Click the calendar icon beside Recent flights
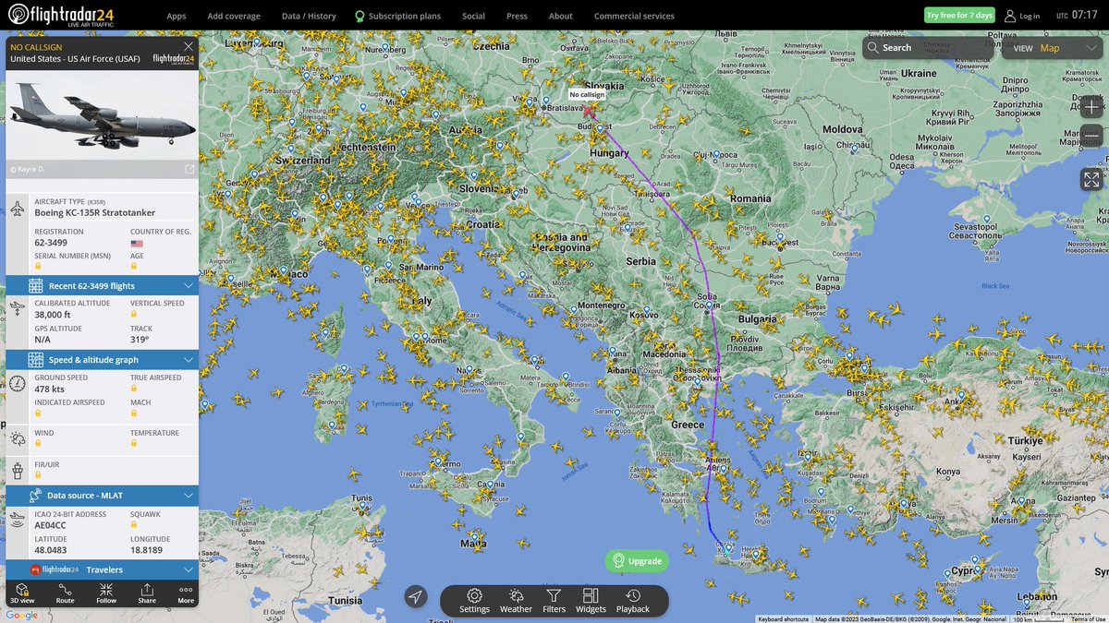The height and width of the screenshot is (623, 1109). coord(36,285)
